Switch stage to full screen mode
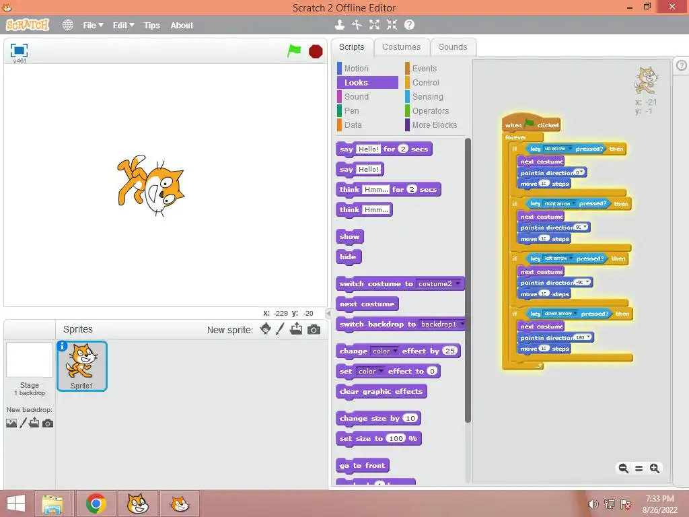 click(19, 50)
